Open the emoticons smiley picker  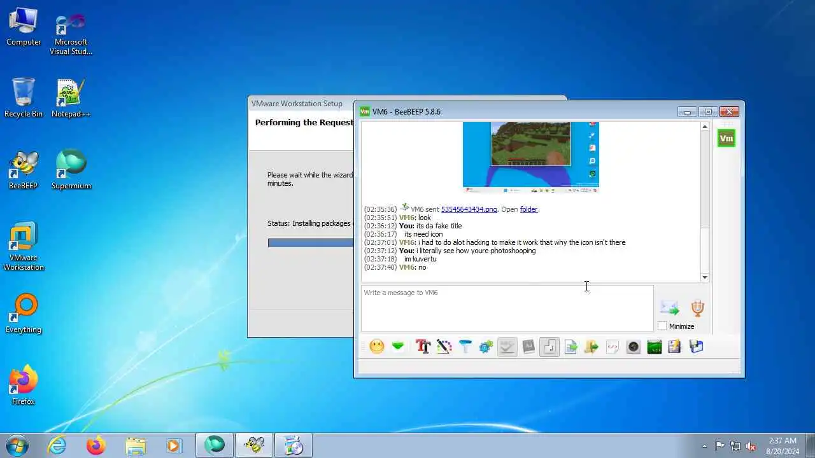click(x=377, y=347)
